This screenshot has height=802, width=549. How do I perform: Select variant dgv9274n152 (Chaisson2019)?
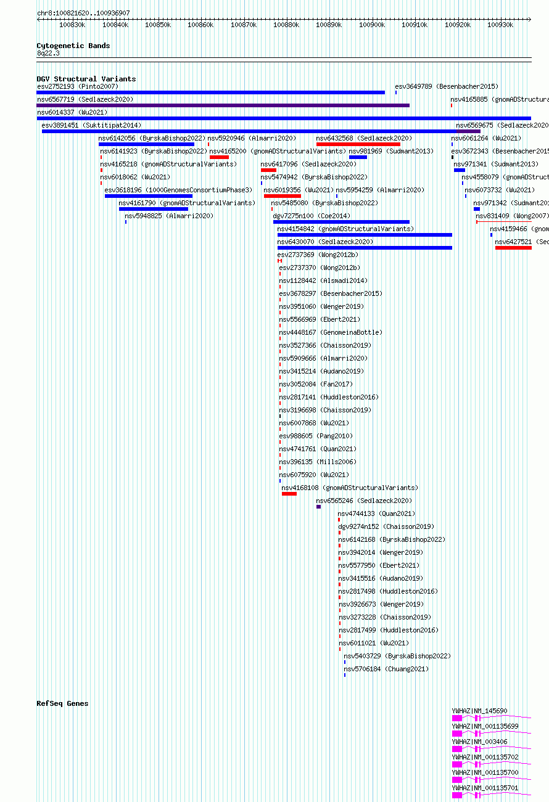[x=386, y=526]
